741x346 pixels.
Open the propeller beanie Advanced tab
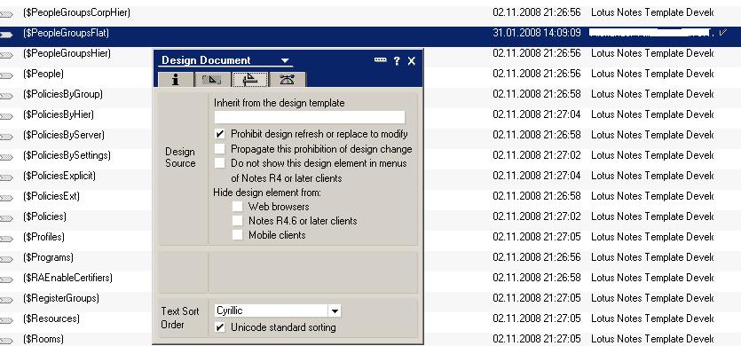[x=287, y=80]
